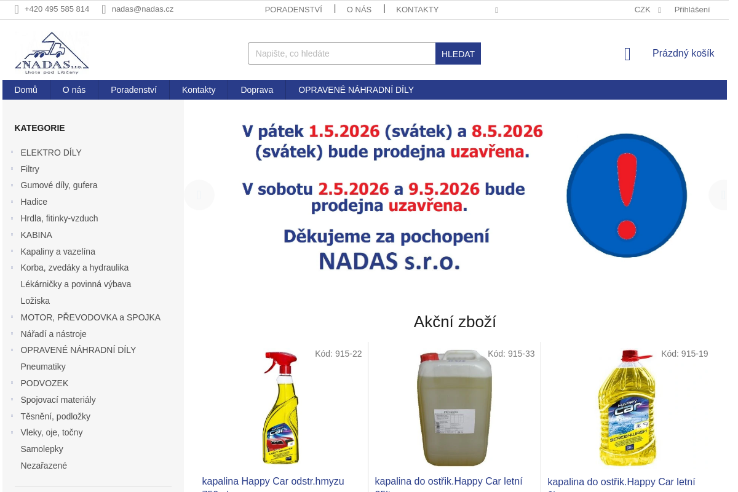Expand Gumové díly, gufera category
This screenshot has height=492, width=738.
pyautogui.click(x=12, y=185)
